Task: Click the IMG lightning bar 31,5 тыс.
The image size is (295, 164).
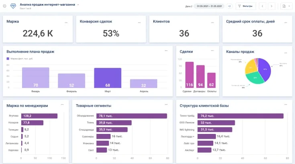Action: click(x=215, y=130)
